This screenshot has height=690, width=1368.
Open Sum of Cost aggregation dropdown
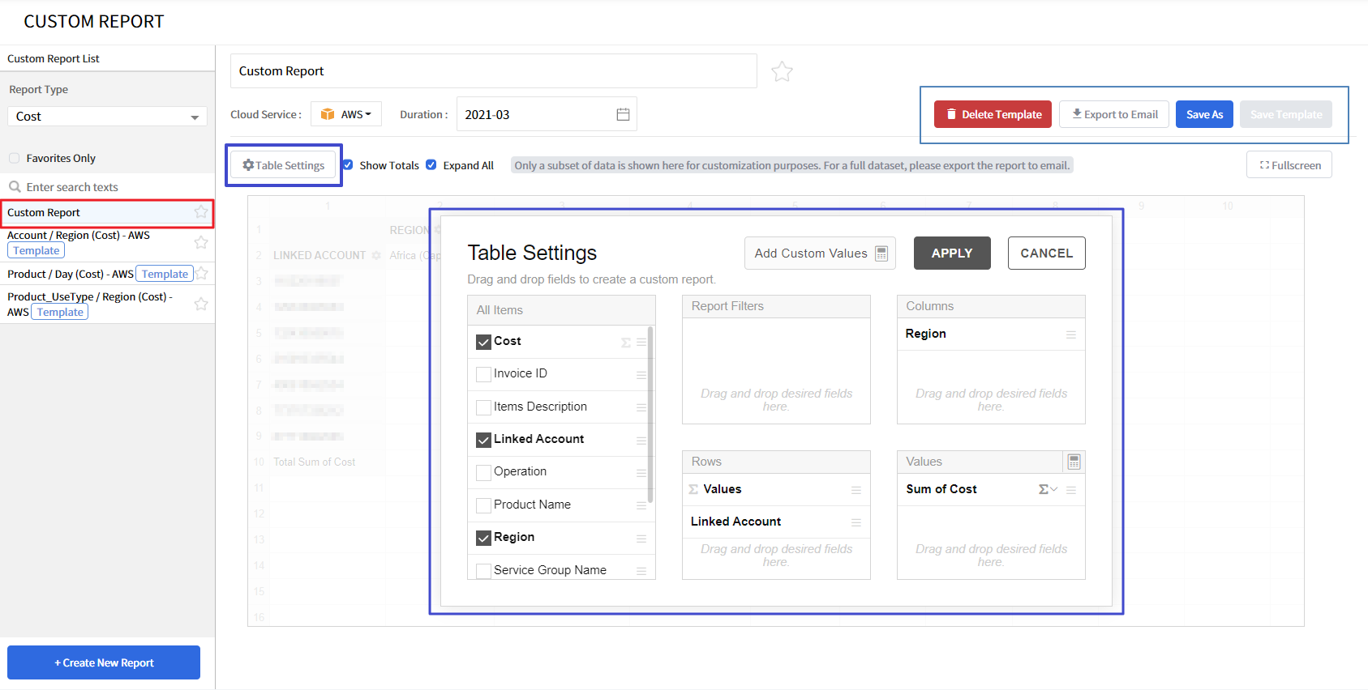(1048, 489)
